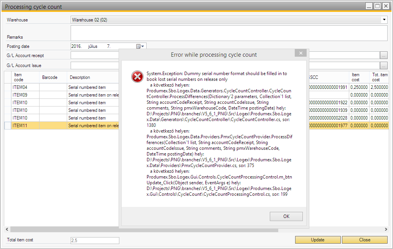Click the red error icon

click(137, 77)
